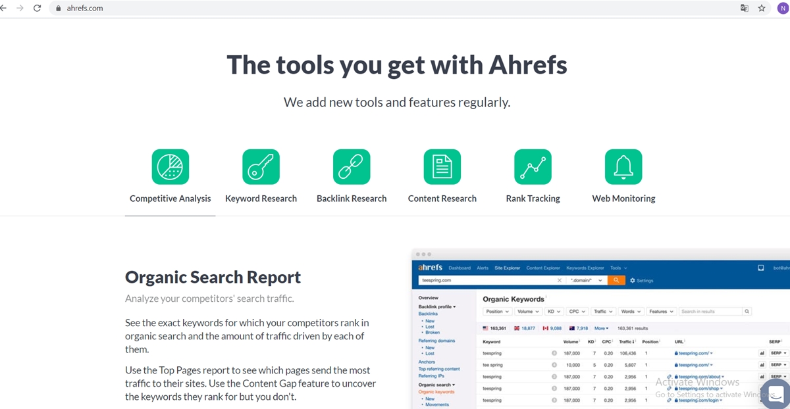Open the Features filter dropdown

tap(661, 312)
